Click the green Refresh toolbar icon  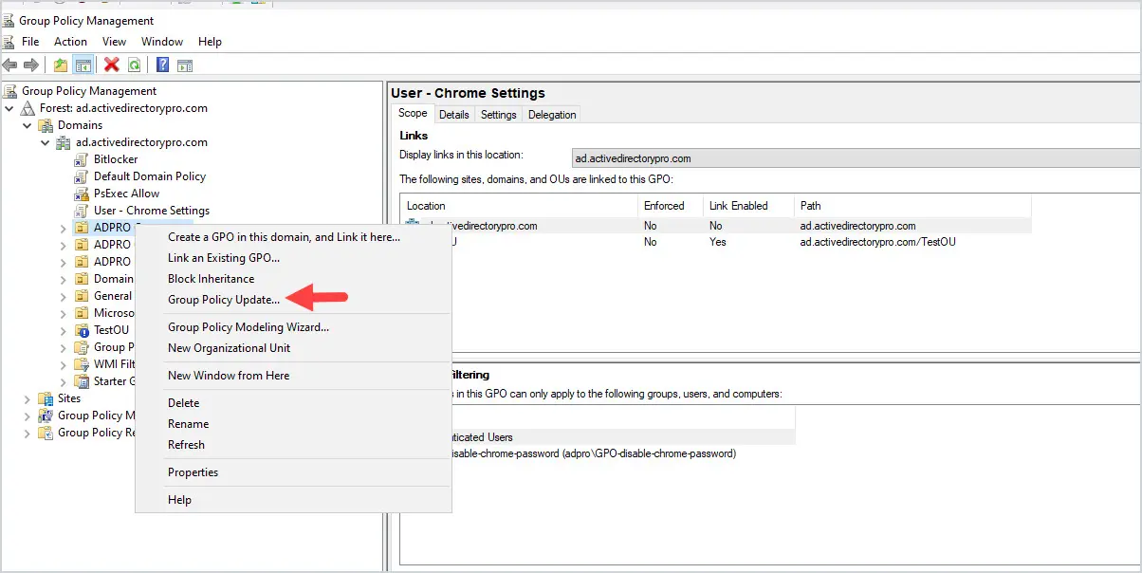pos(135,65)
